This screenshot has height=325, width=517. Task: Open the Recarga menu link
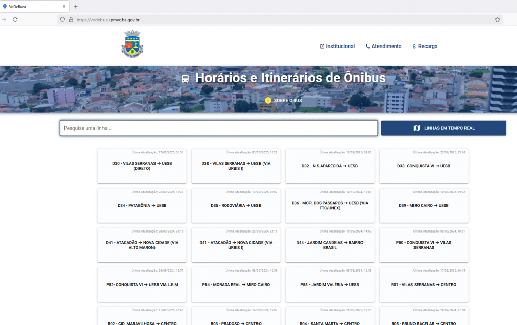pos(425,46)
